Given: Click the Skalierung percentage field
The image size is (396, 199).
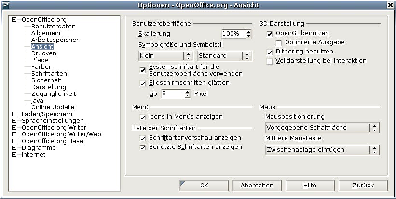Looking at the screenshot, I should click(233, 34).
